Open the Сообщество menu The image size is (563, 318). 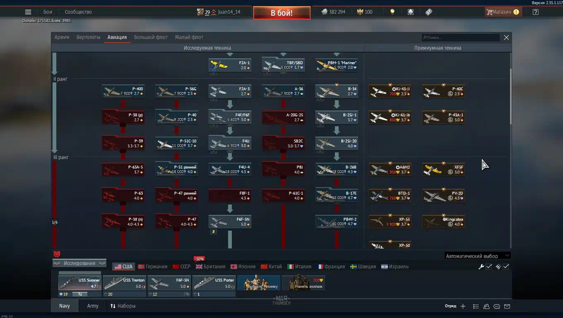[x=78, y=12]
